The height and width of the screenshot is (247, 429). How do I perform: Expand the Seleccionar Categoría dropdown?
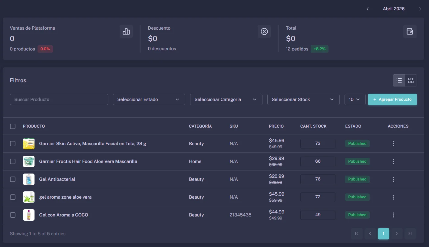[226, 99]
